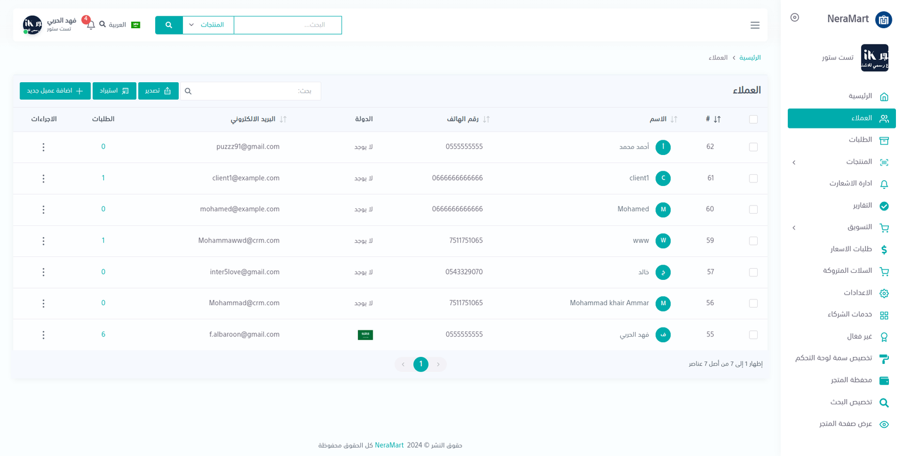903x456 pixels.
Task: Open actions menu for client1 row
Action: [44, 178]
